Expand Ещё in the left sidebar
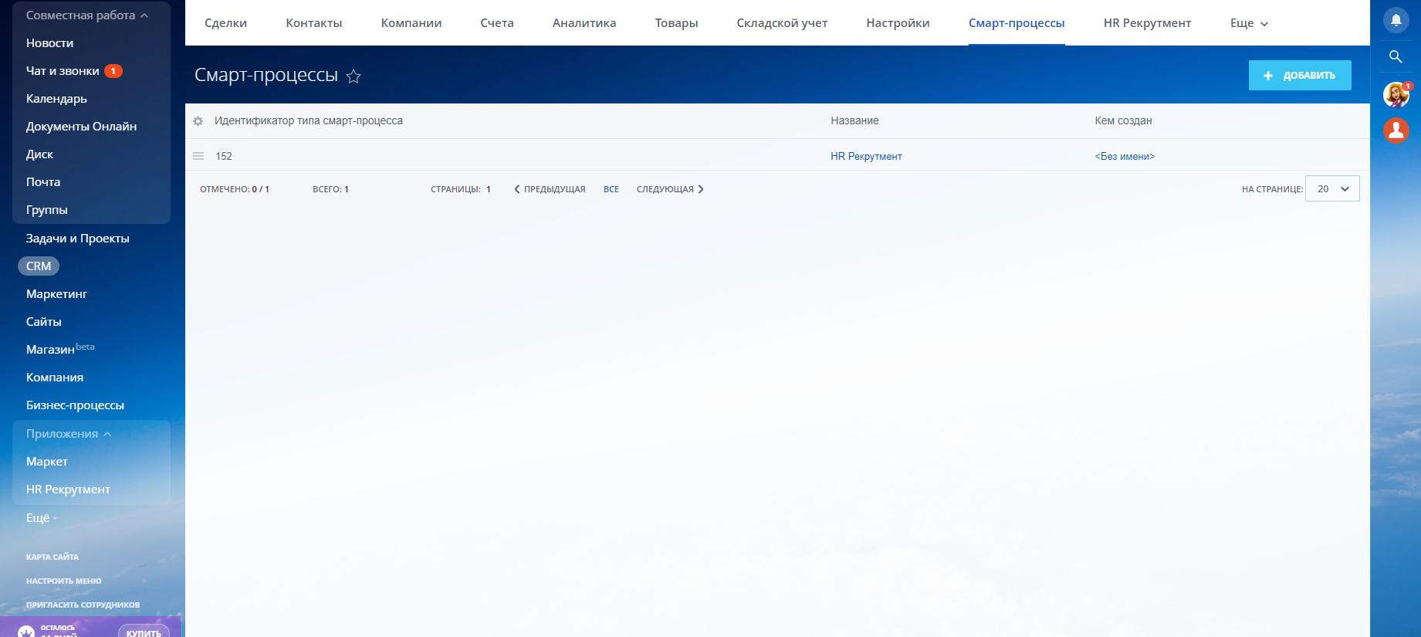The image size is (1421, 637). [41, 518]
